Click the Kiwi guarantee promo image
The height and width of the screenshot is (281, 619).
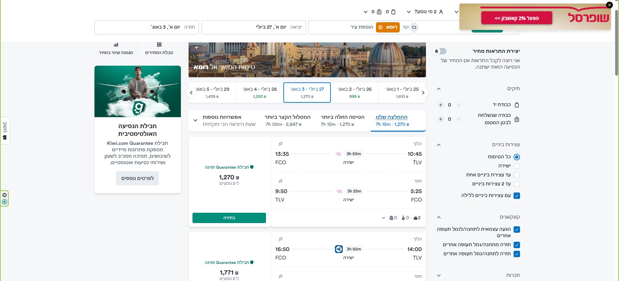tap(138, 91)
